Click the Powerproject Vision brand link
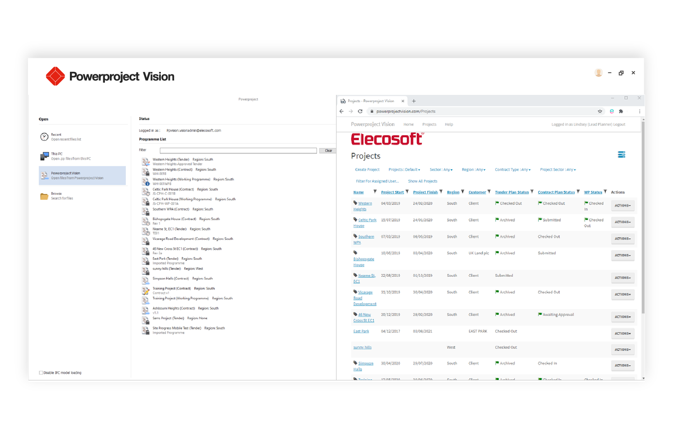 [372, 124]
